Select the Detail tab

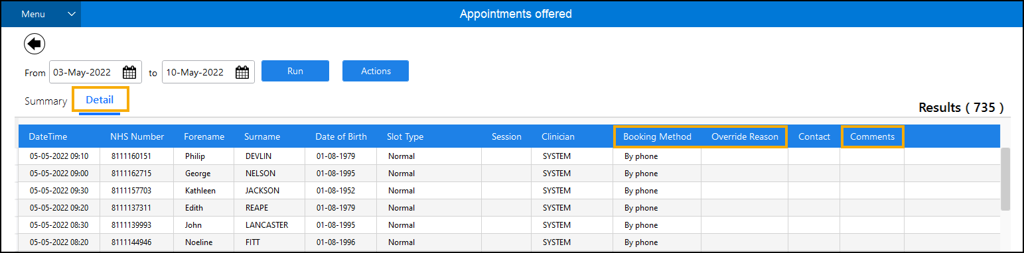tap(100, 100)
